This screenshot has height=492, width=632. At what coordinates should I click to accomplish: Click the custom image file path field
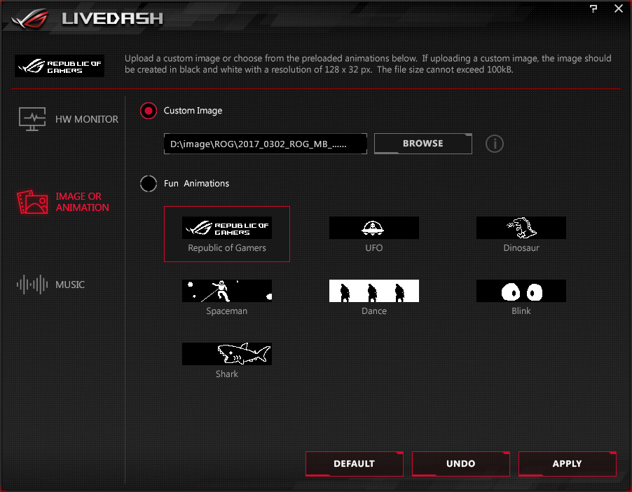pos(266,144)
